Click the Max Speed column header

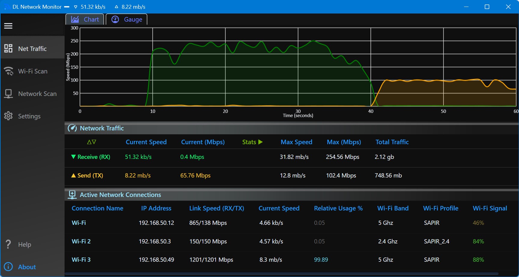click(x=296, y=142)
